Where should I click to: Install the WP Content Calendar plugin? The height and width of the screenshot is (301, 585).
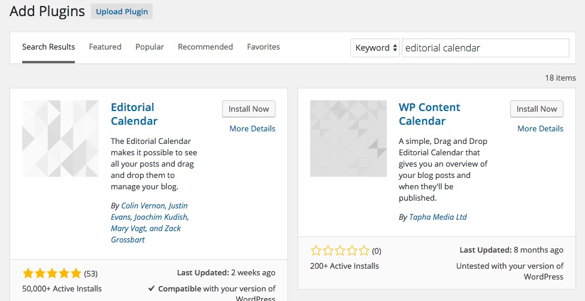[x=537, y=109]
